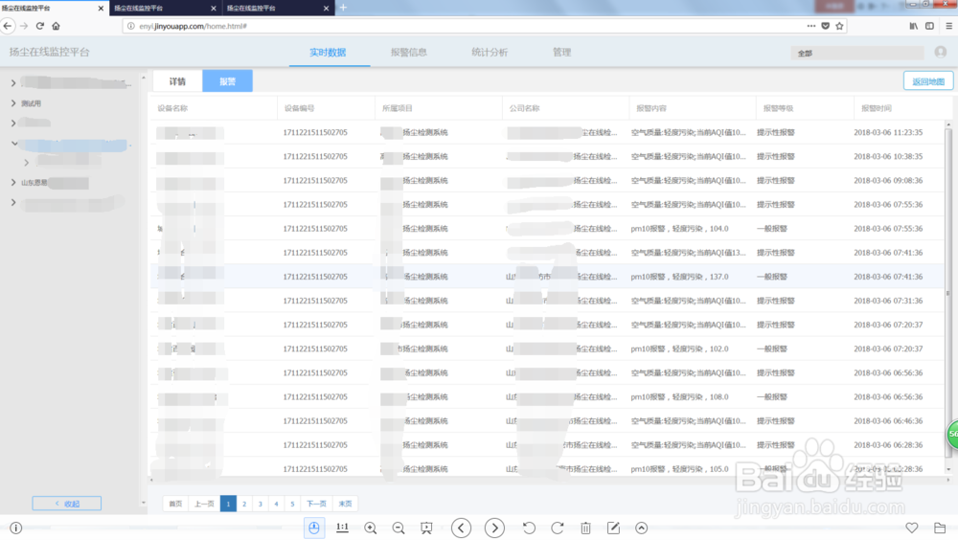
Task: Open the image edit pencil icon
Action: click(613, 528)
